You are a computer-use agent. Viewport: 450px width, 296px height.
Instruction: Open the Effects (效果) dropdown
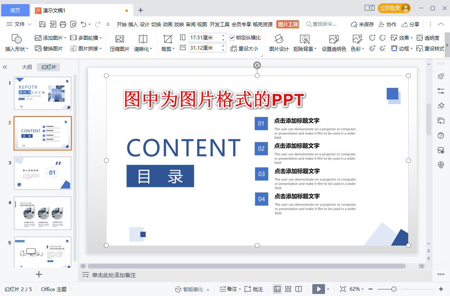[402, 38]
